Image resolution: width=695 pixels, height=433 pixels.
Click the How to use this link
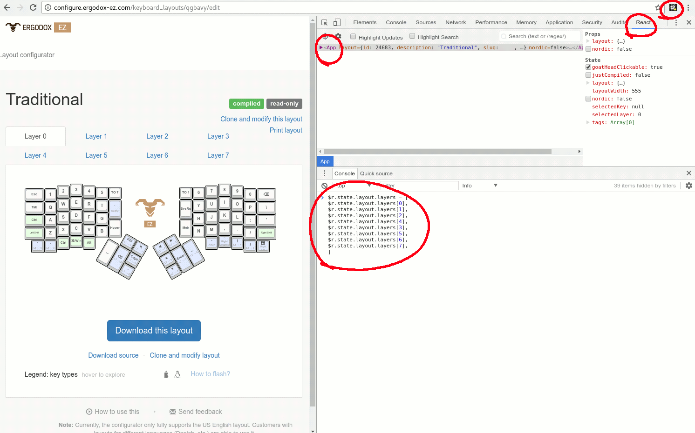(113, 412)
